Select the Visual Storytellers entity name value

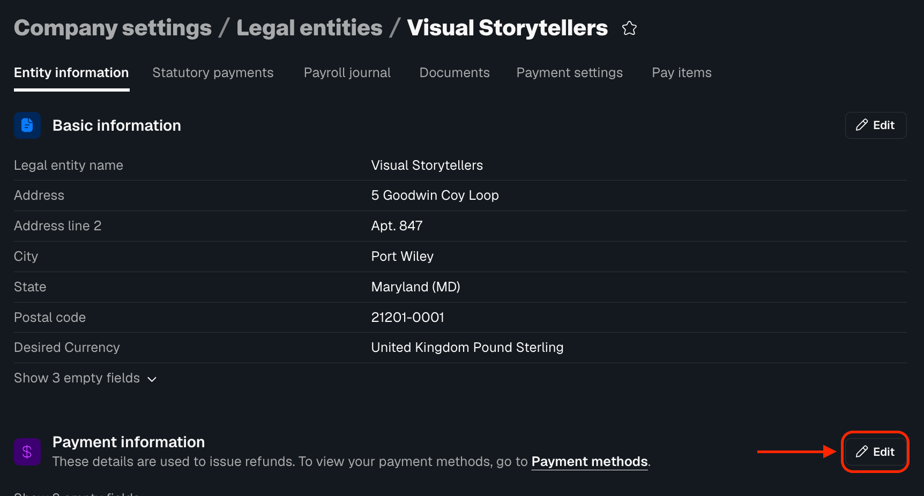pos(427,166)
